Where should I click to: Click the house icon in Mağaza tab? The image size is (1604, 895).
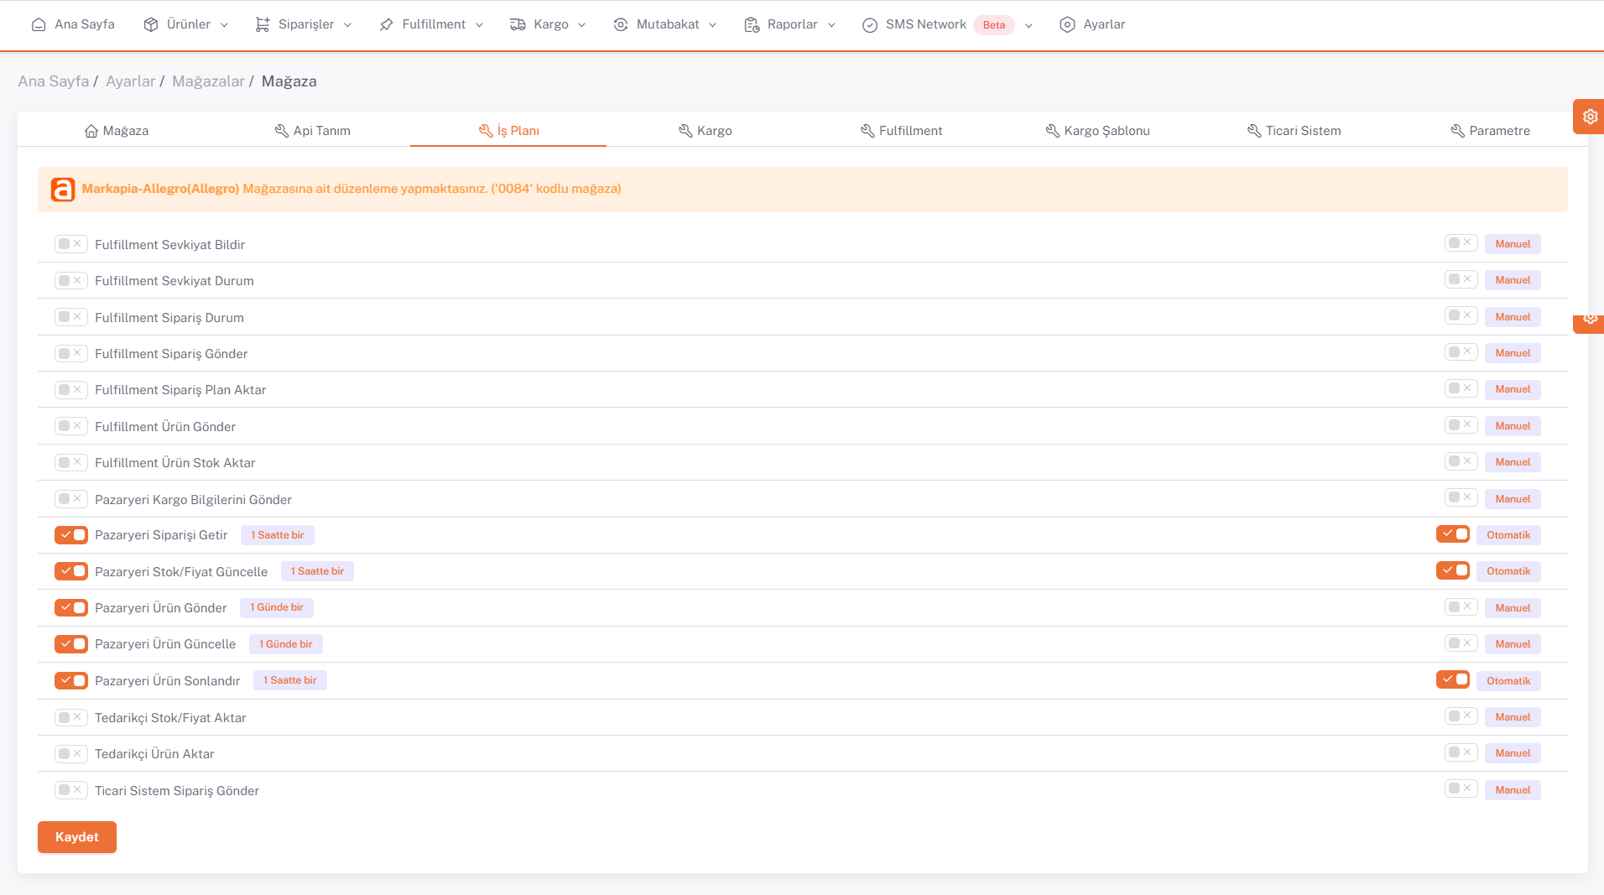pos(91,131)
